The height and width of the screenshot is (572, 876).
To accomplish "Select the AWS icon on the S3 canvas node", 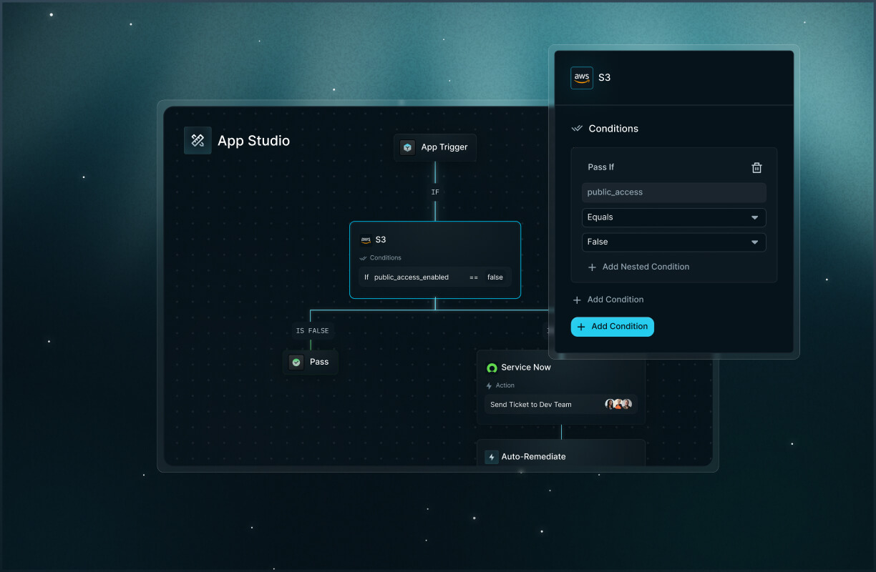I will pos(366,240).
